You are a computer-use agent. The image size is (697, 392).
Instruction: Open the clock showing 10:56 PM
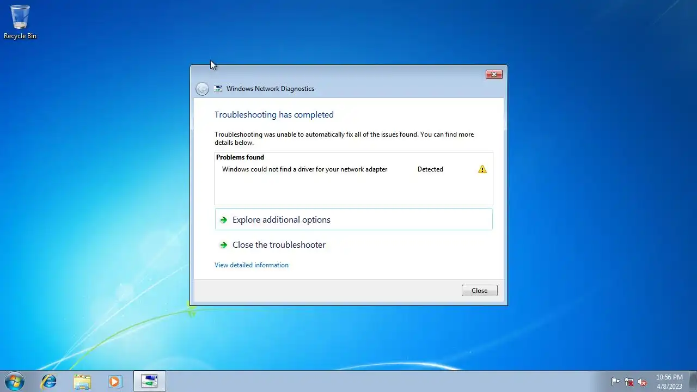pyautogui.click(x=669, y=381)
